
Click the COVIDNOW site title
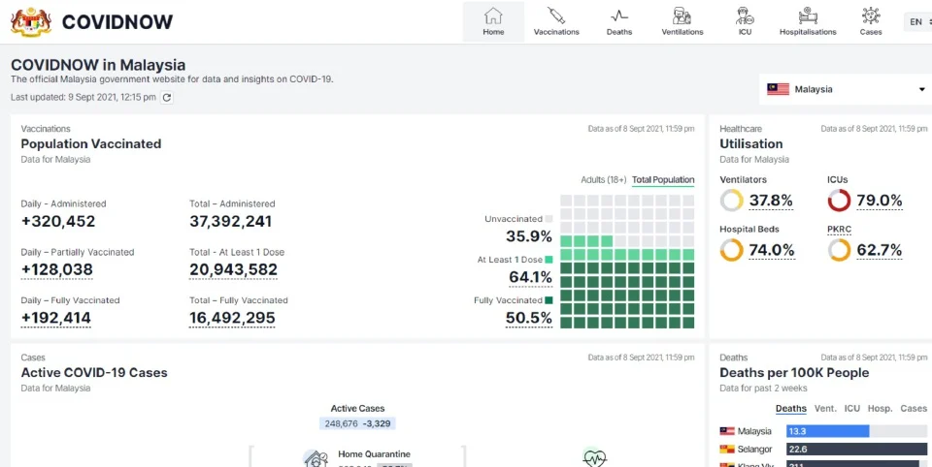117,22
